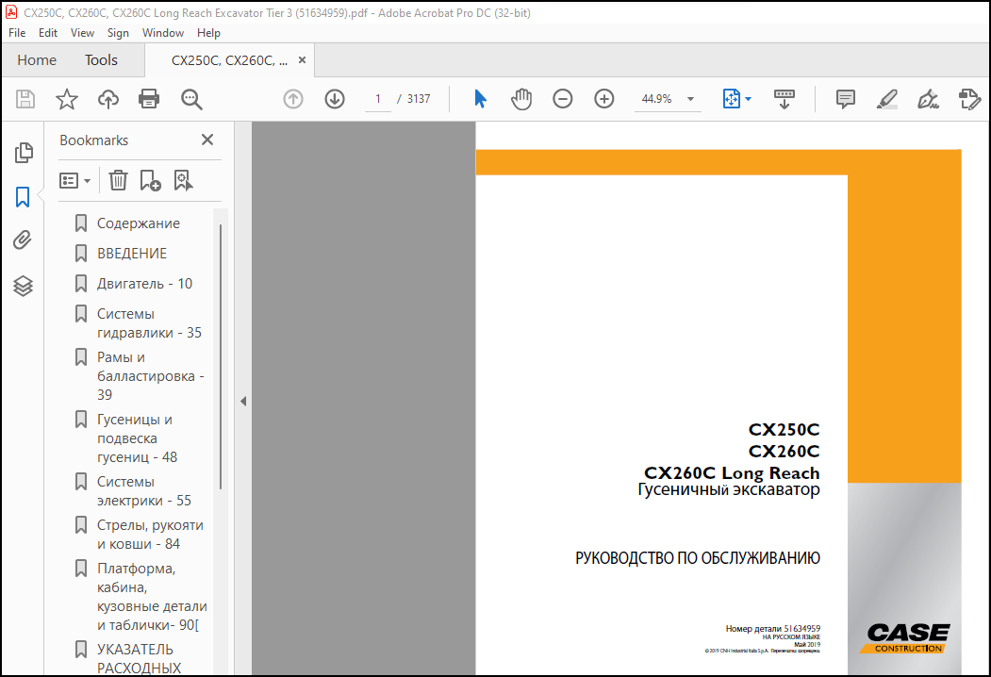Go to Содержание bookmark
This screenshot has height=677, width=991.
click(x=139, y=223)
